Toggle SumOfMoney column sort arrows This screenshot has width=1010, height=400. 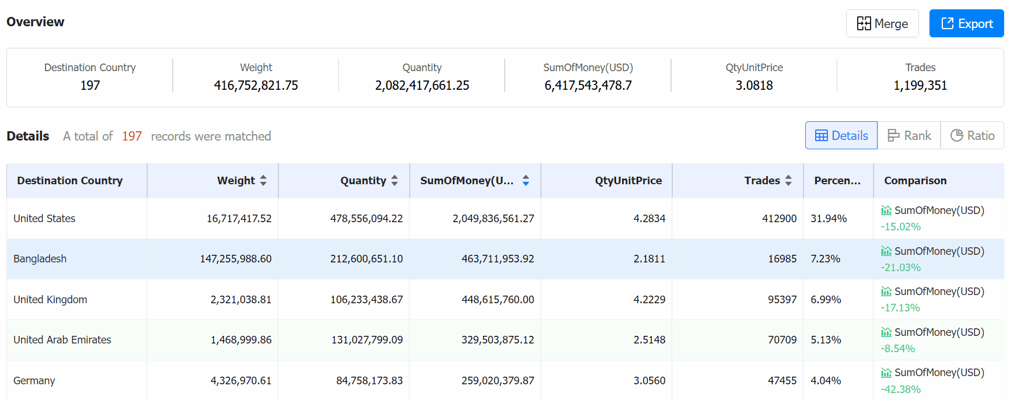tap(526, 181)
